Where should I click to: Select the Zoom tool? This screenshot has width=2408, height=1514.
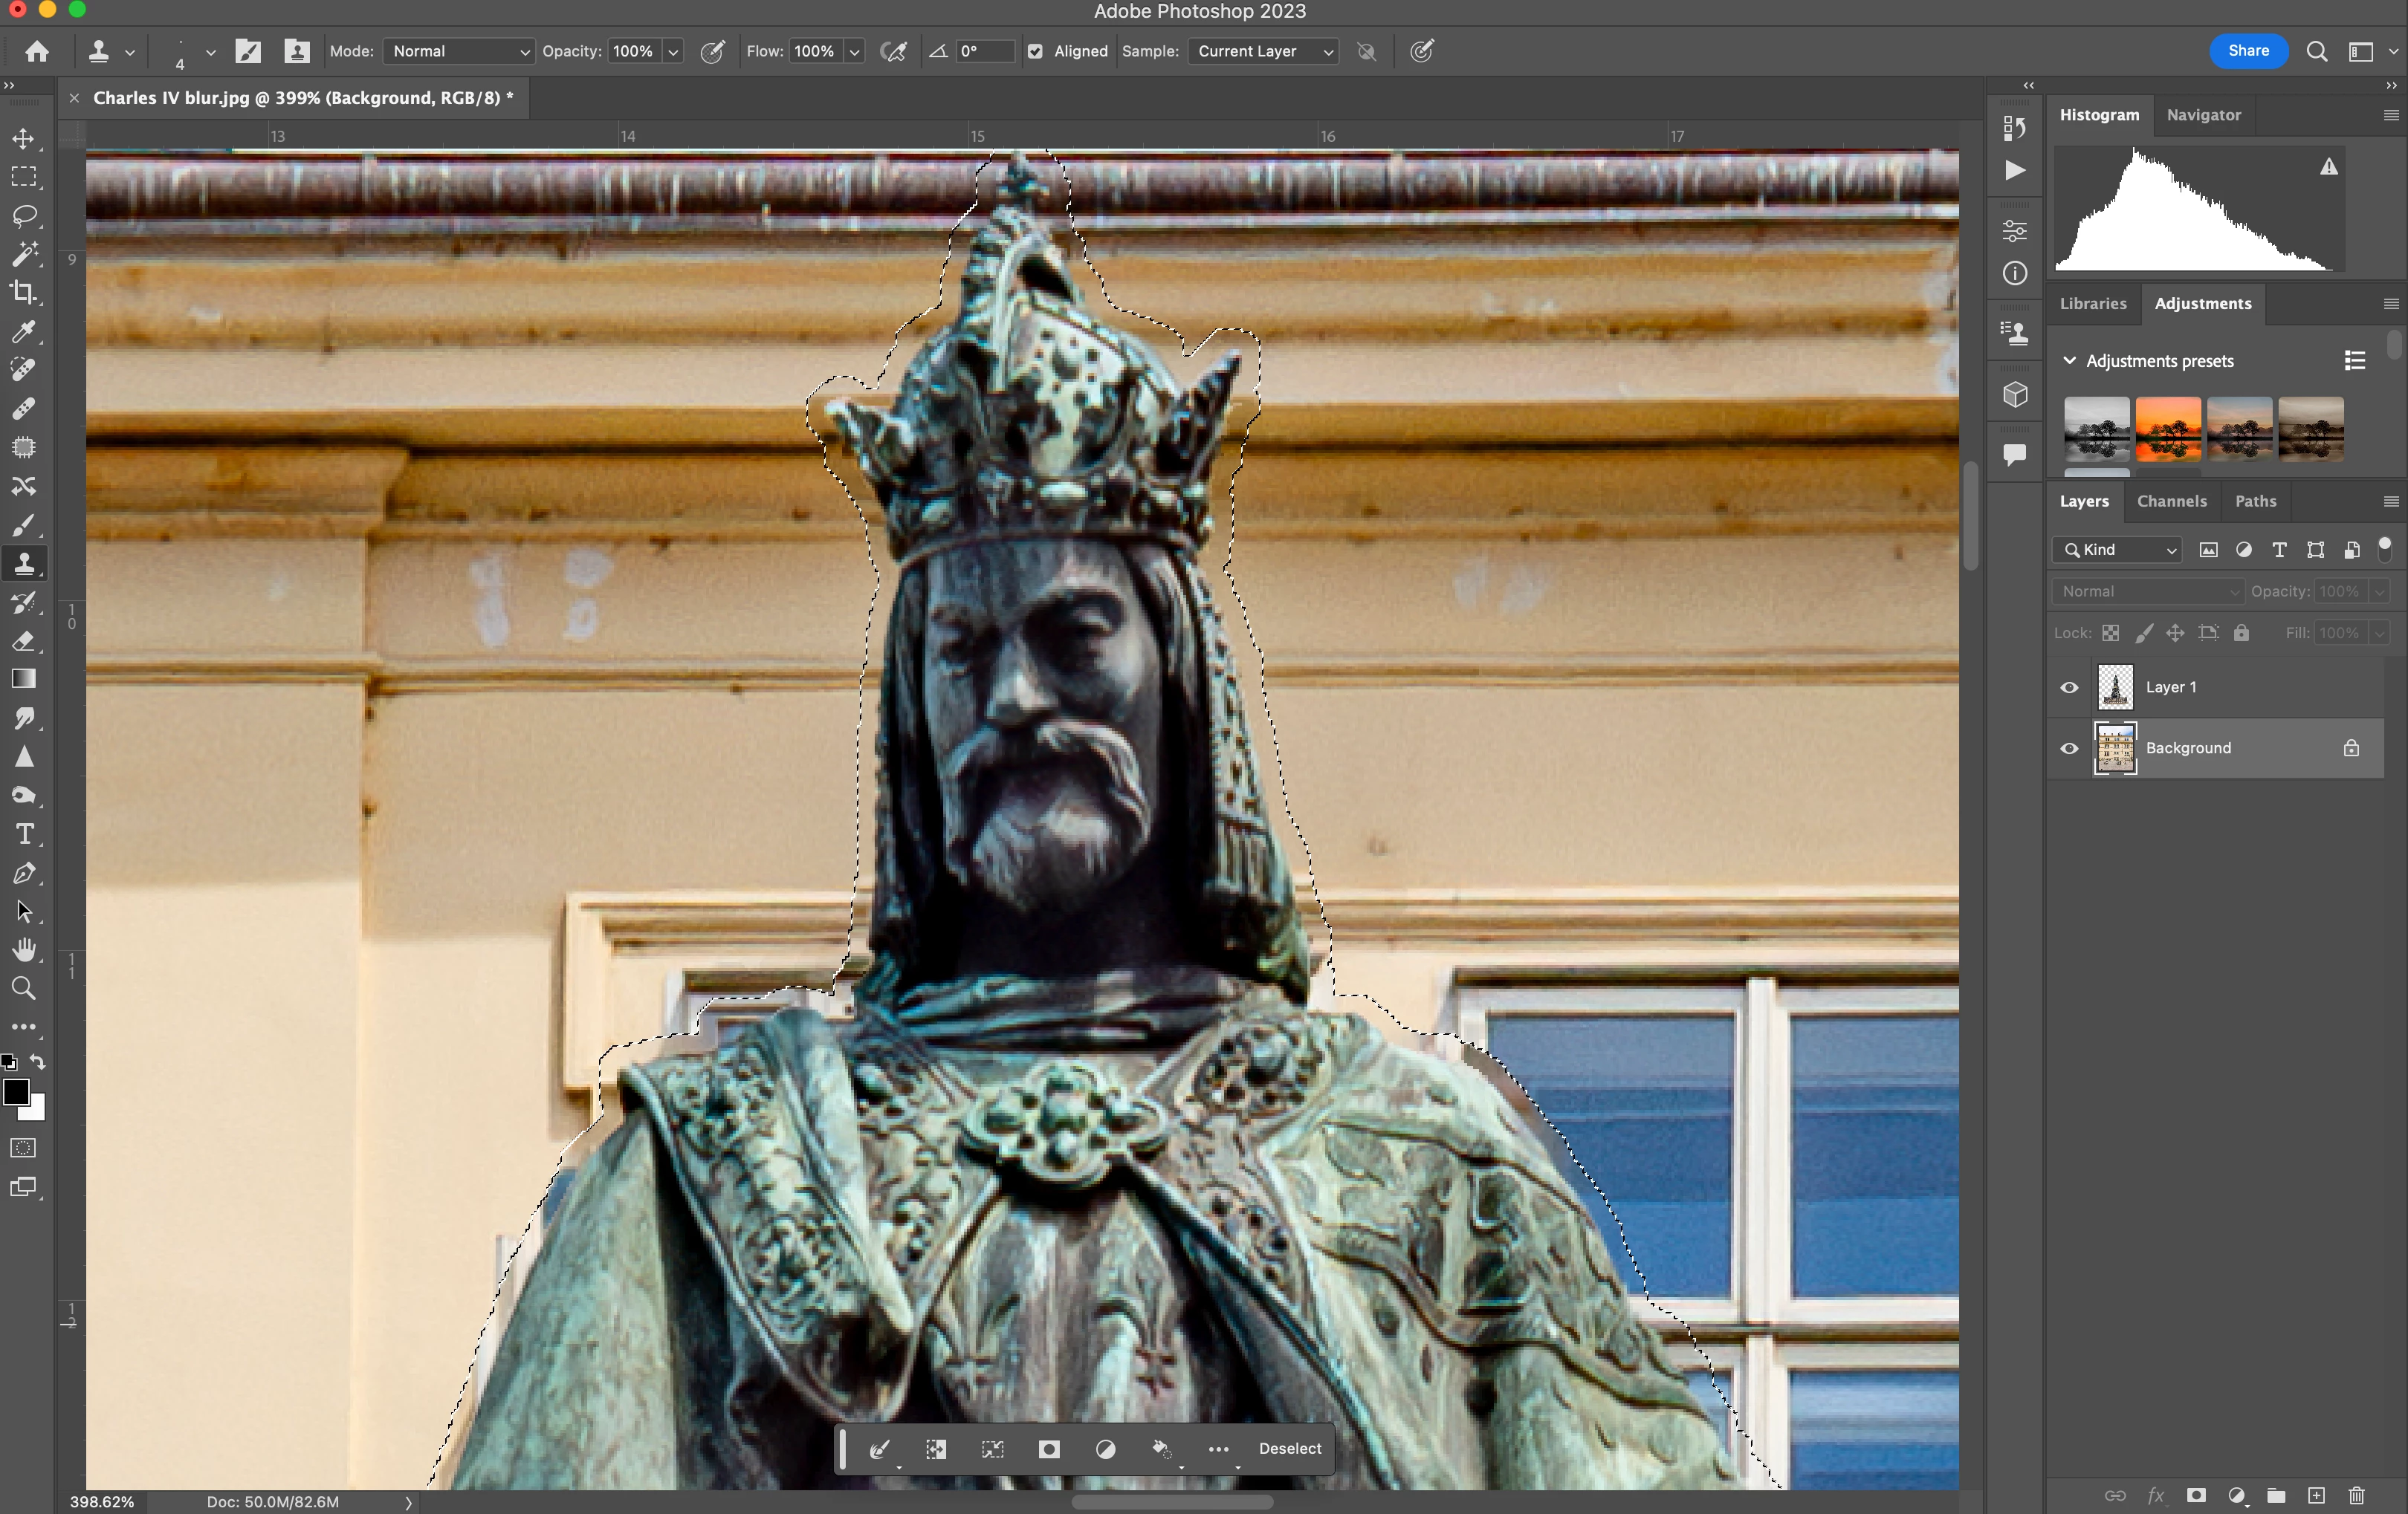point(24,988)
